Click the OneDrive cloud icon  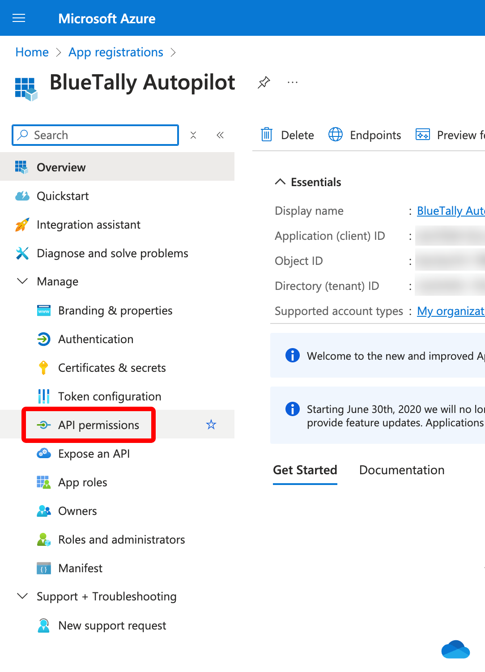point(455,650)
